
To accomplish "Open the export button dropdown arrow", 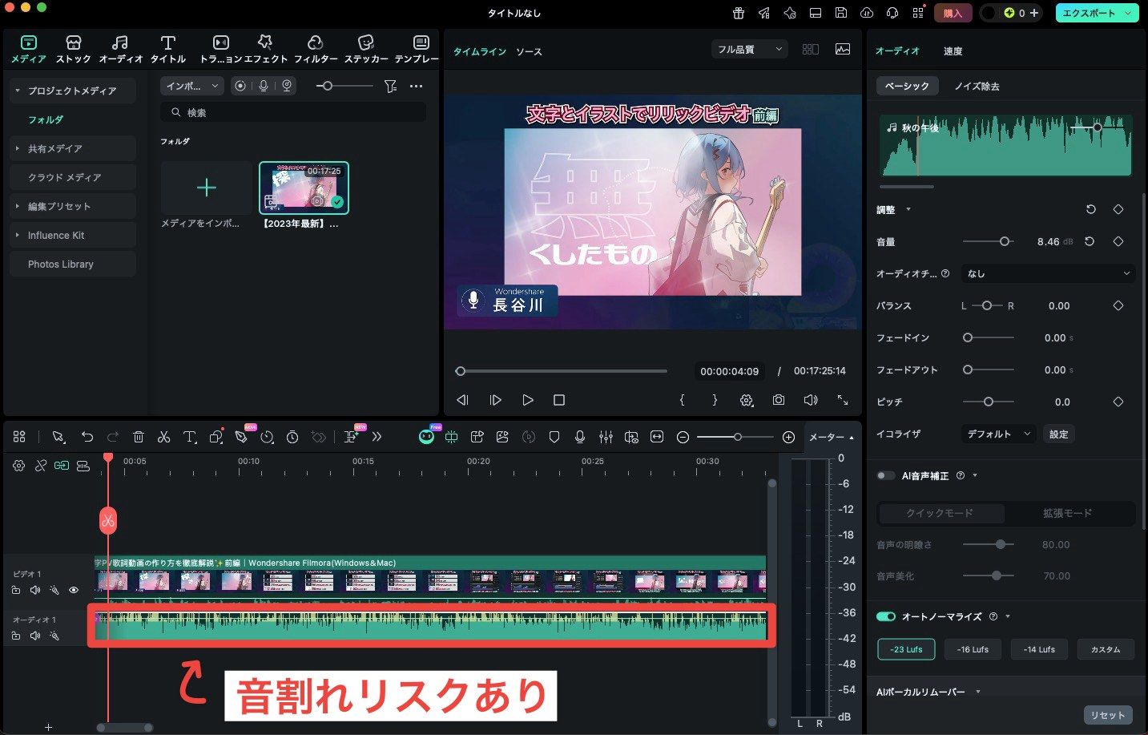I will [x=1128, y=13].
